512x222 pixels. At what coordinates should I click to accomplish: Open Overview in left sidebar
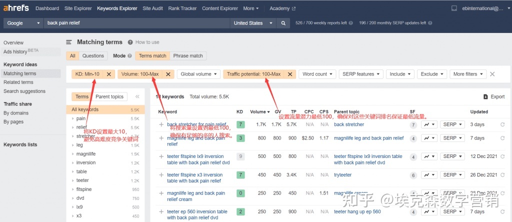13,42
